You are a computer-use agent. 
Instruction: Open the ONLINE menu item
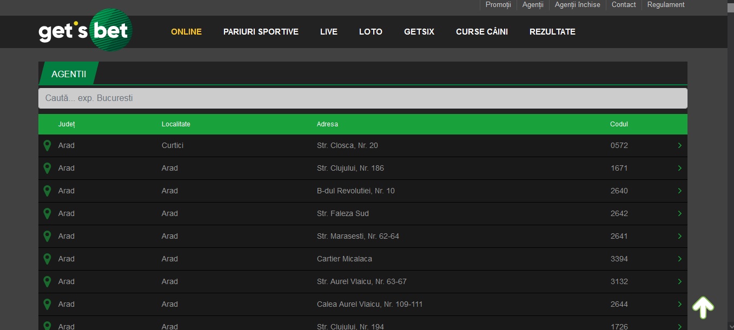coord(186,32)
